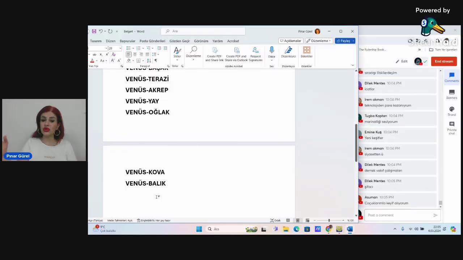Expand the borders dropdown arrow
This screenshot has width=463, height=260.
(143, 60)
